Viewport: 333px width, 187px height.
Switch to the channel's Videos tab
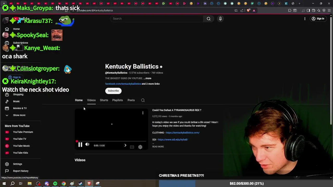tap(91, 100)
